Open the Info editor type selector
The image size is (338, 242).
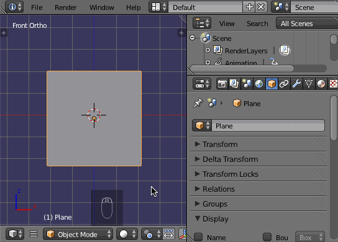14,7
